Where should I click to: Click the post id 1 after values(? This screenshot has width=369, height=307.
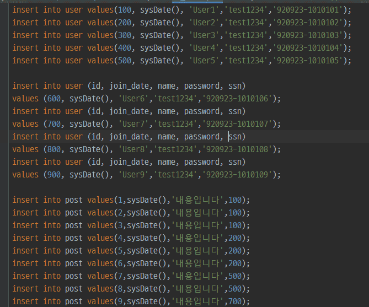[x=120, y=200]
